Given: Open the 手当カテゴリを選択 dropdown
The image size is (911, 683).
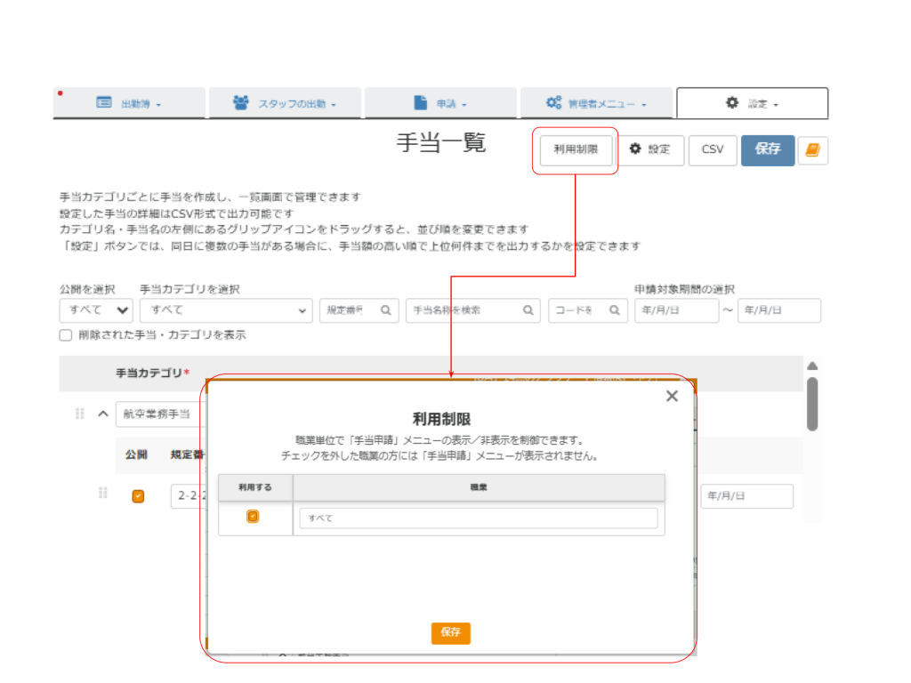Looking at the screenshot, I should click(x=226, y=310).
